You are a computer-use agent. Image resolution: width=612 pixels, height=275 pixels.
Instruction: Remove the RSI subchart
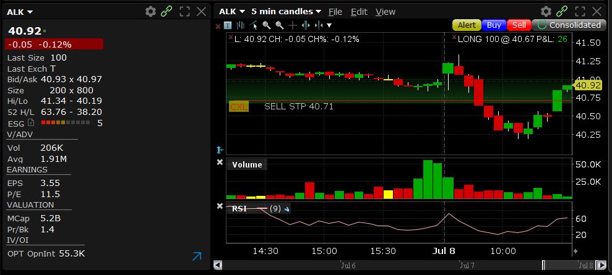pyautogui.click(x=220, y=206)
